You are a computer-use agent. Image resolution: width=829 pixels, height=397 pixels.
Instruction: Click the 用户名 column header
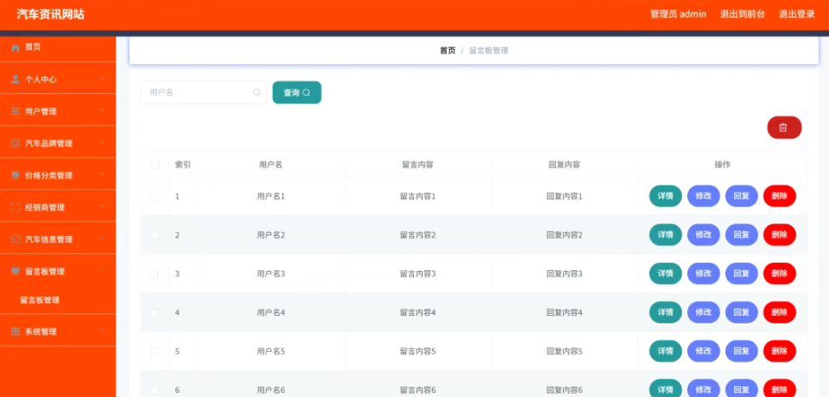pos(270,164)
